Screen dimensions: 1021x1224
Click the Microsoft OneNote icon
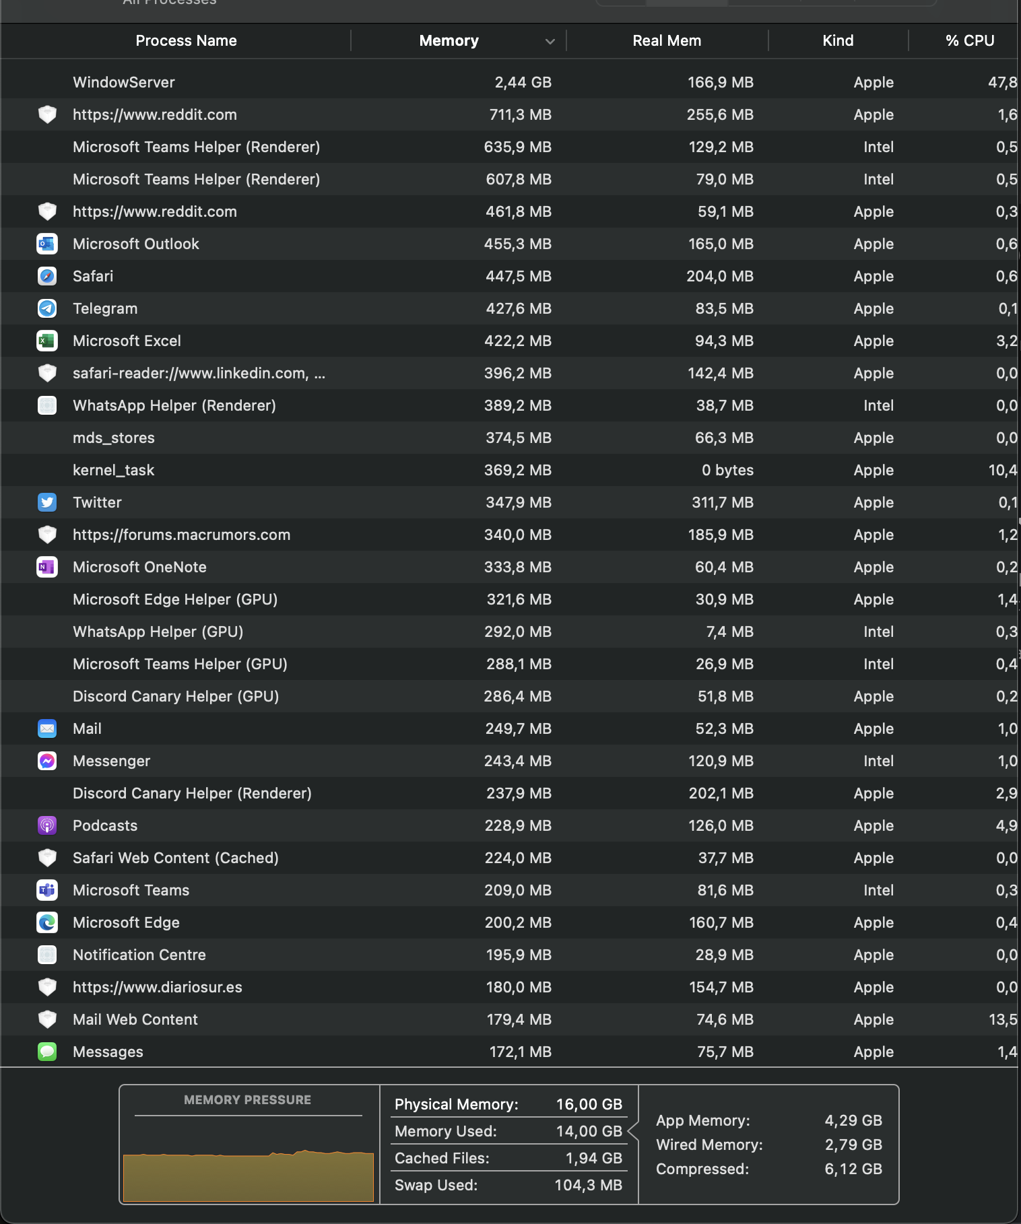click(47, 567)
